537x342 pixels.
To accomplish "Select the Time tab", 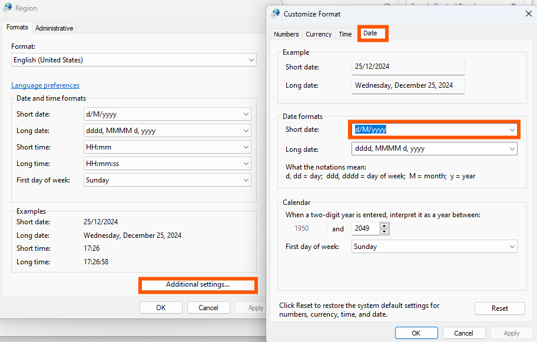I will [x=345, y=34].
